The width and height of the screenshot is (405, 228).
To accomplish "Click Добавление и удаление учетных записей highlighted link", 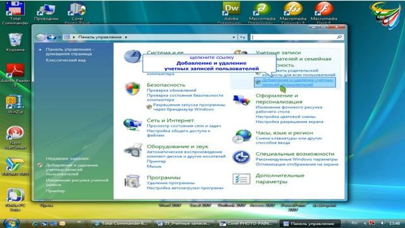I will (x=295, y=82).
